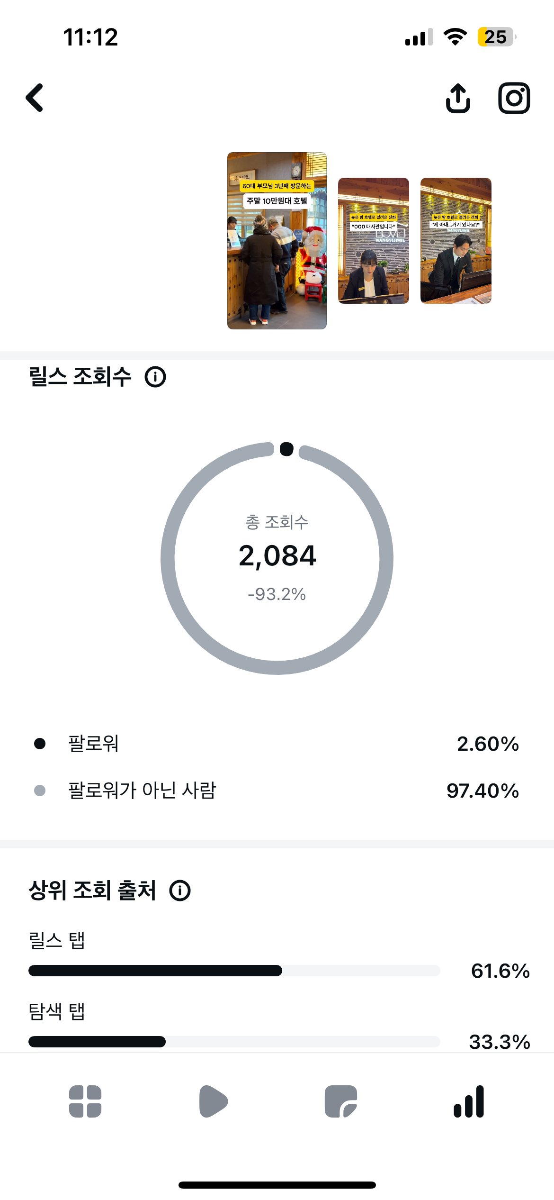Select the male receptionist reel thumbnail
This screenshot has height=1200, width=554.
[x=456, y=241]
